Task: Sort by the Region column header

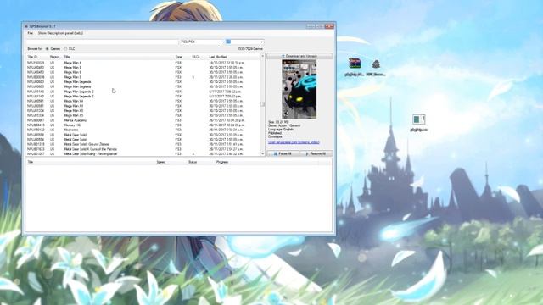Action: pos(55,57)
